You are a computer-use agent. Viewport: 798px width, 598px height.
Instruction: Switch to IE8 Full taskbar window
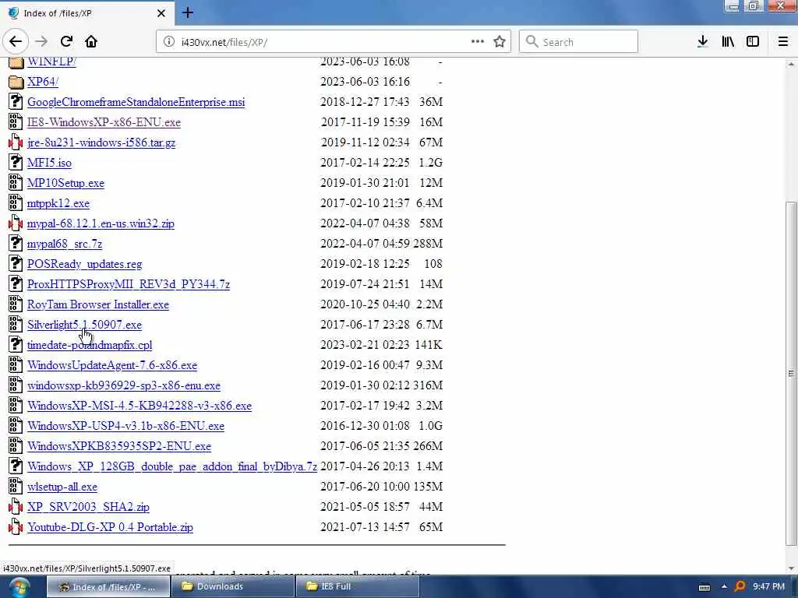click(x=357, y=586)
